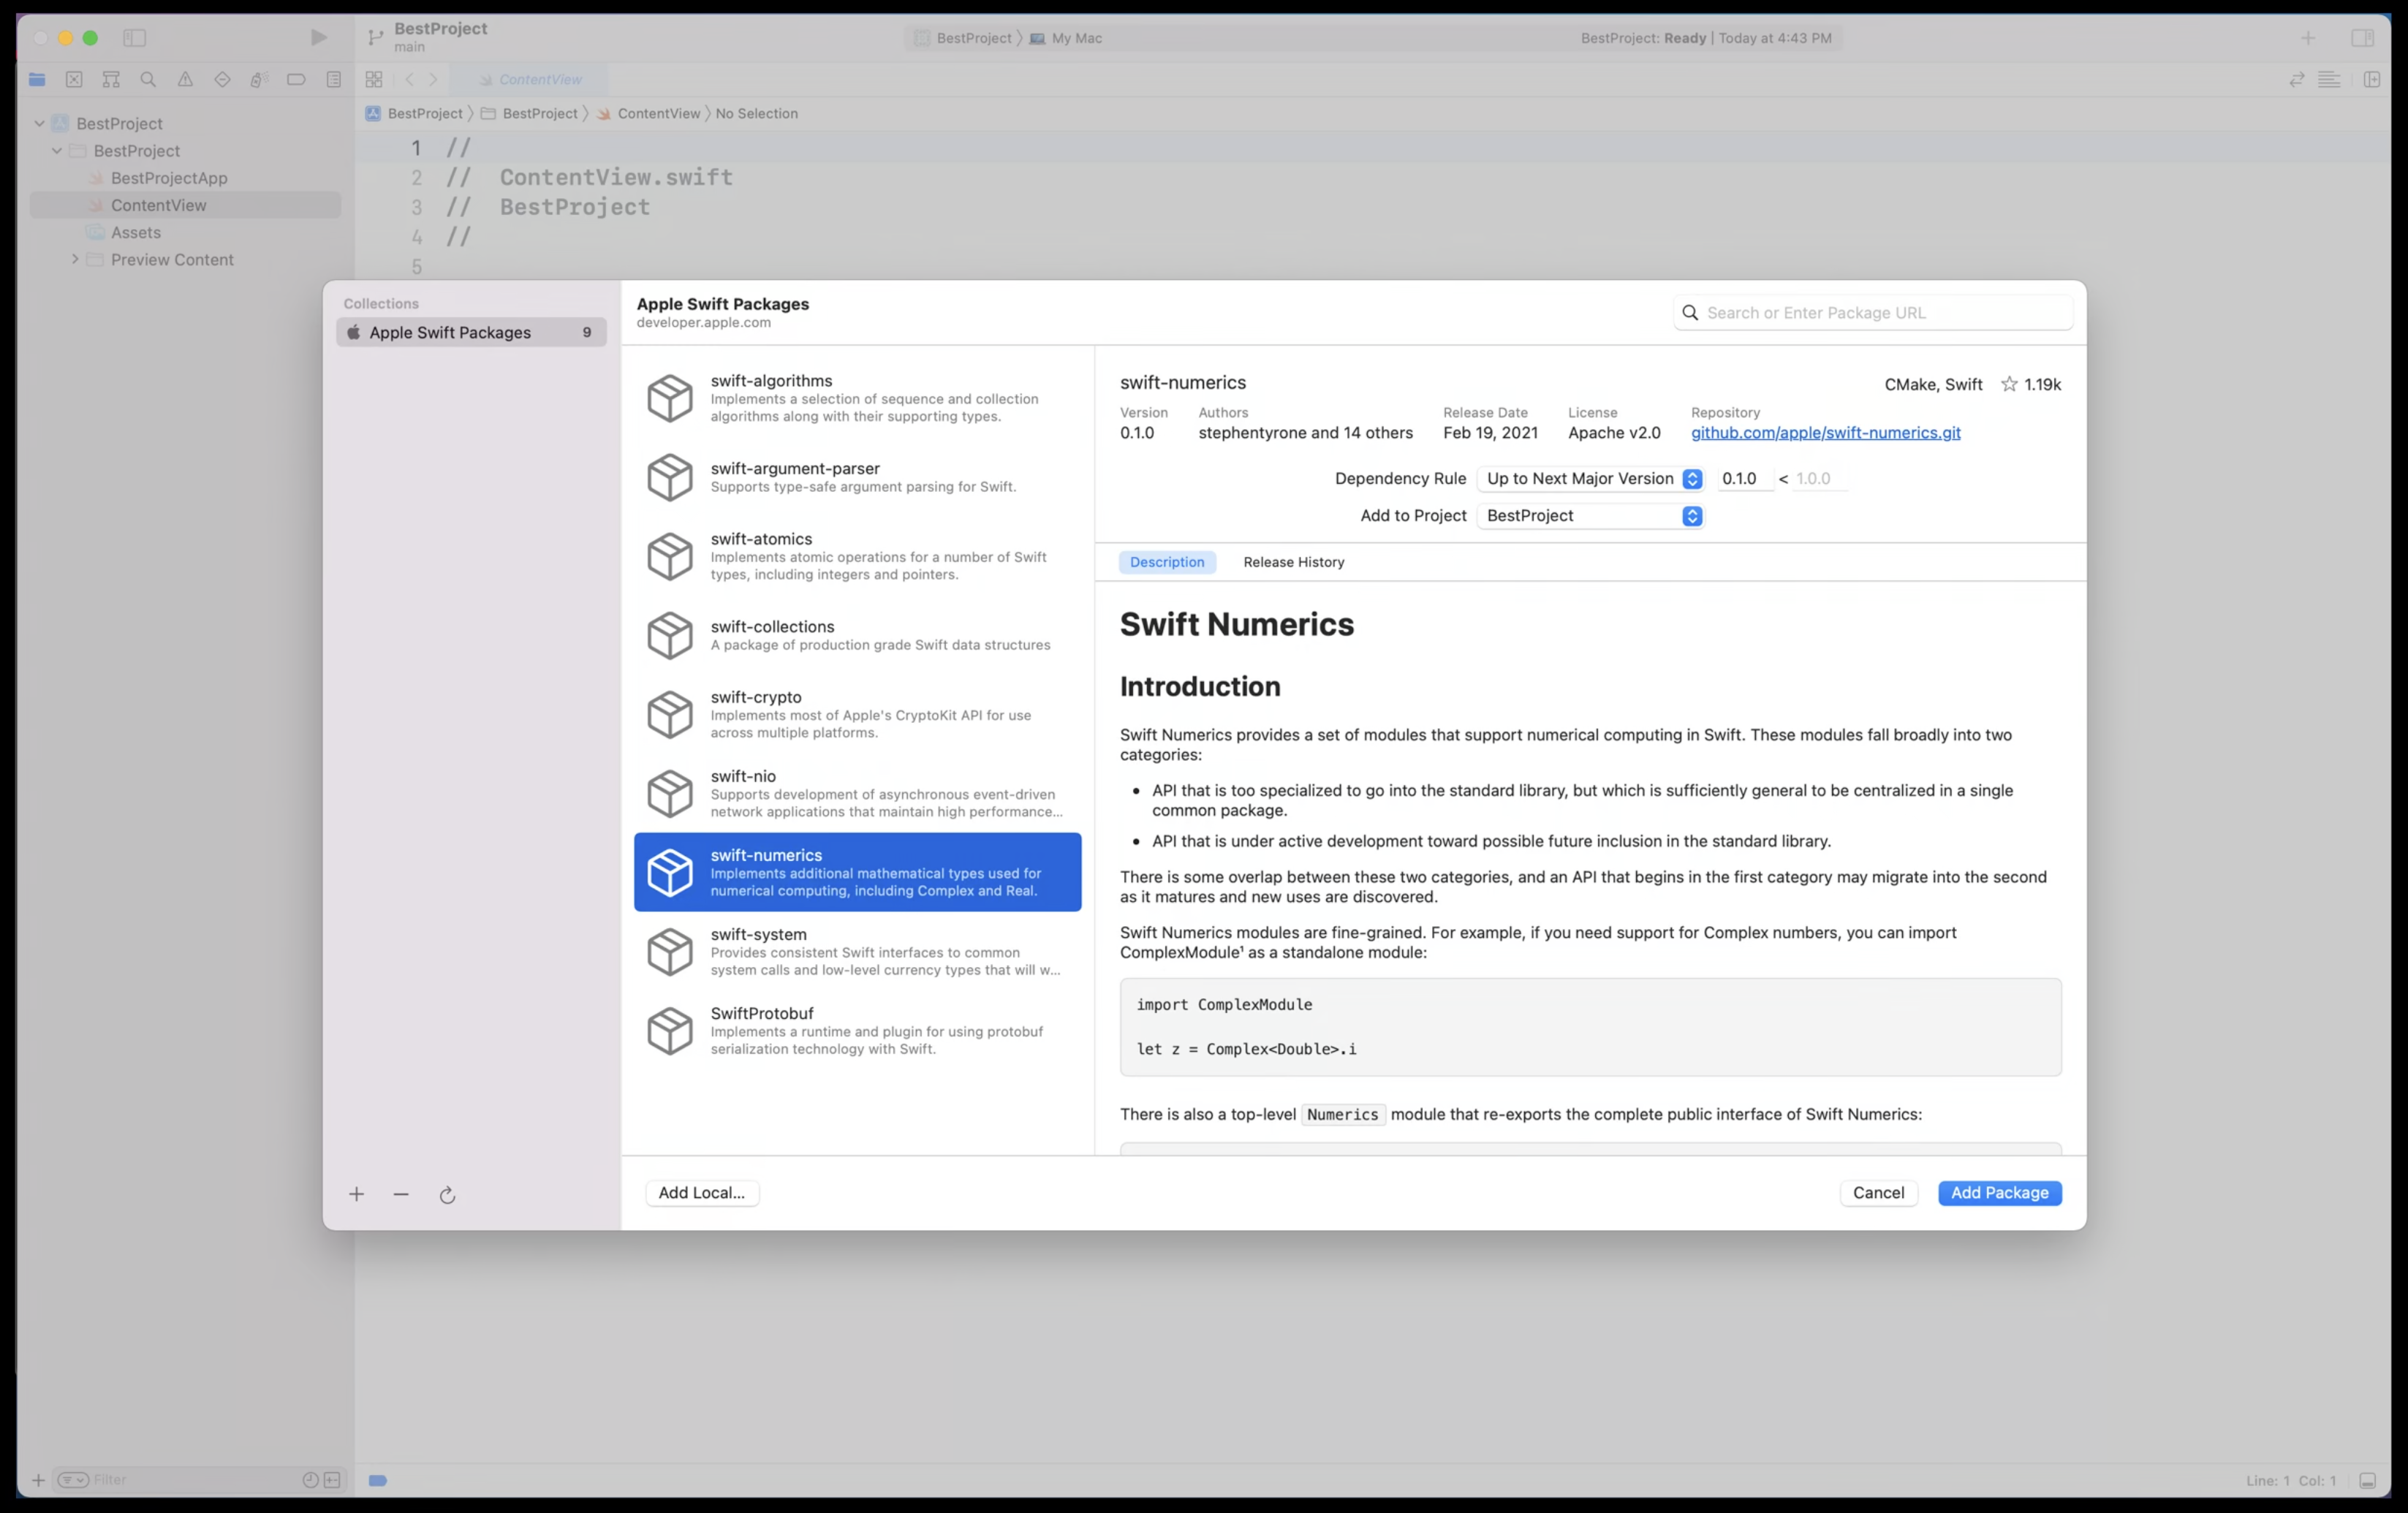This screenshot has height=1513, width=2408.
Task: Collapse the root BestProject tree item
Action: point(39,124)
